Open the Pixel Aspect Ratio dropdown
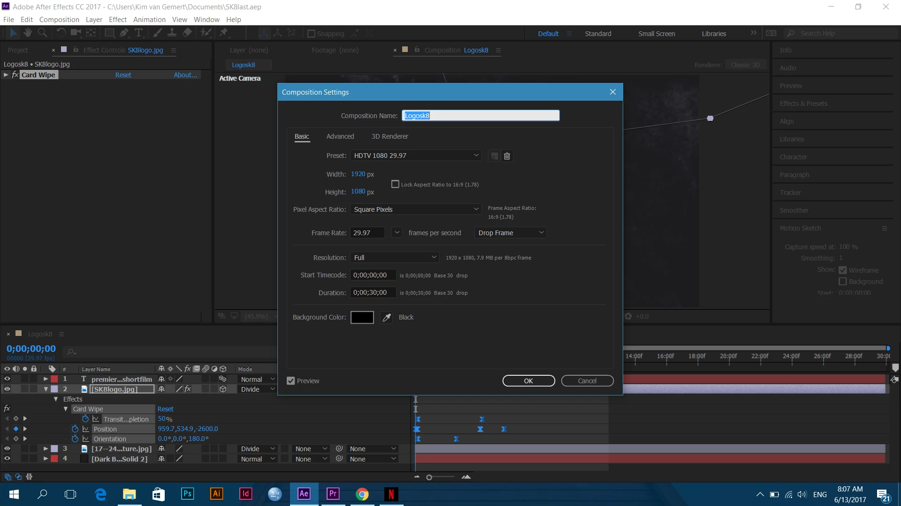901x506 pixels. tap(416, 209)
